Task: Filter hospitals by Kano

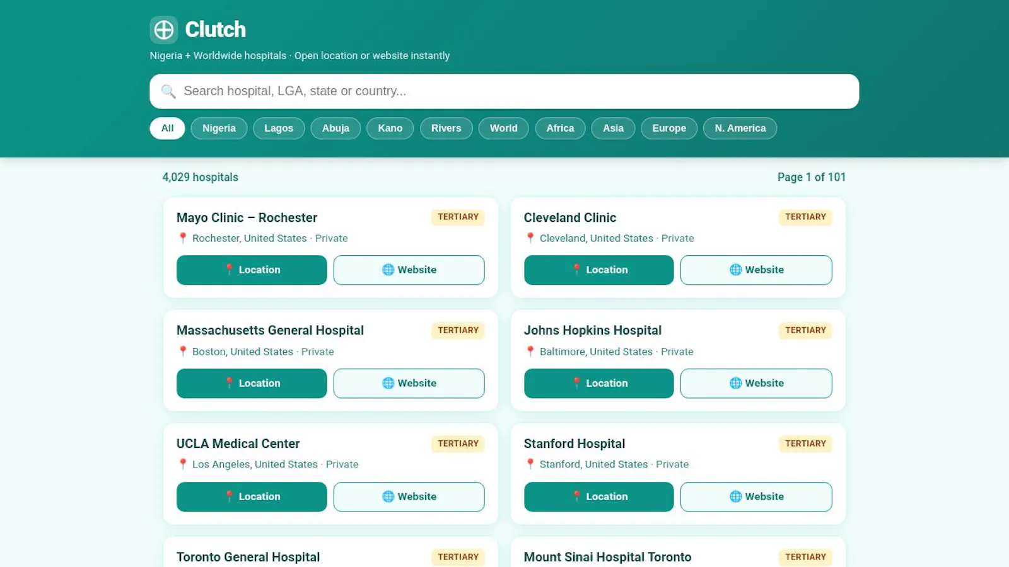Action: tap(390, 128)
